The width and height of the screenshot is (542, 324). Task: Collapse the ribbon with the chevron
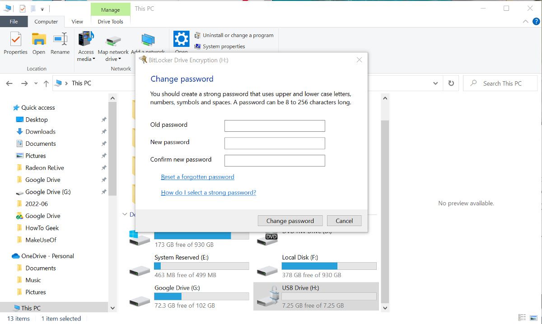(525, 21)
